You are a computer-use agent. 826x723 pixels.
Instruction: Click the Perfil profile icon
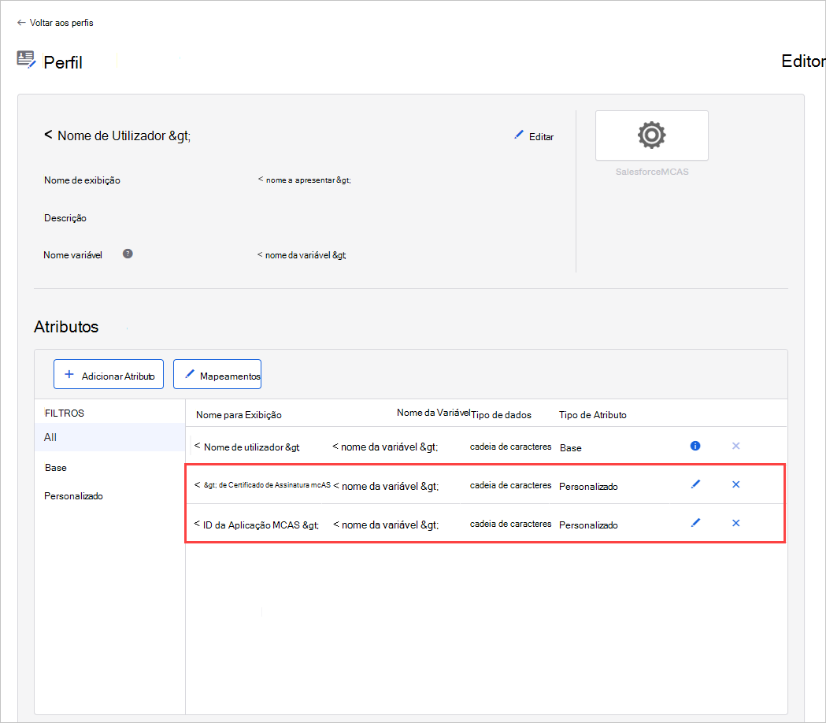26,60
